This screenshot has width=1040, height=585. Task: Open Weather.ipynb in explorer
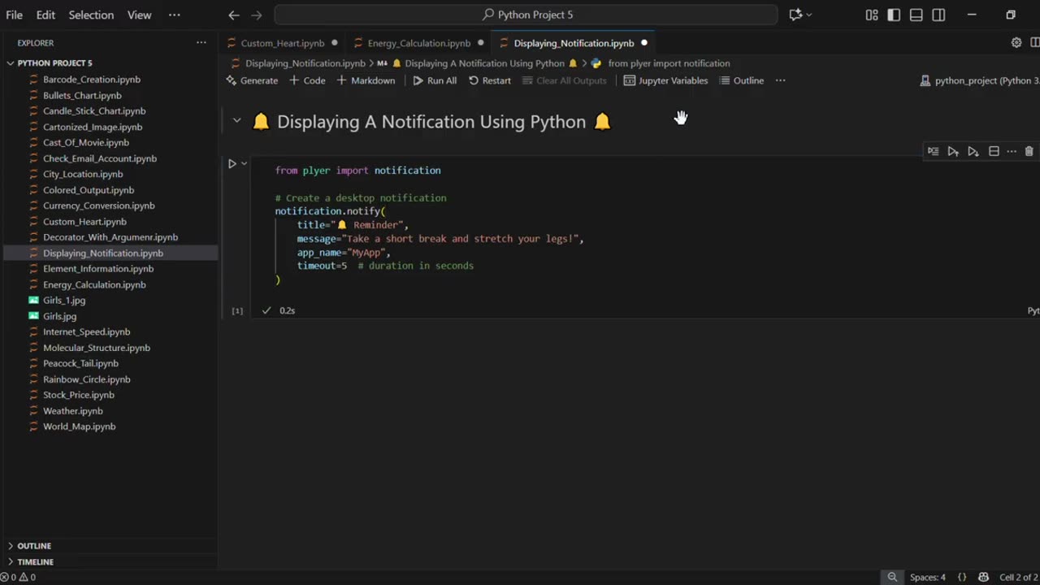pyautogui.click(x=72, y=410)
